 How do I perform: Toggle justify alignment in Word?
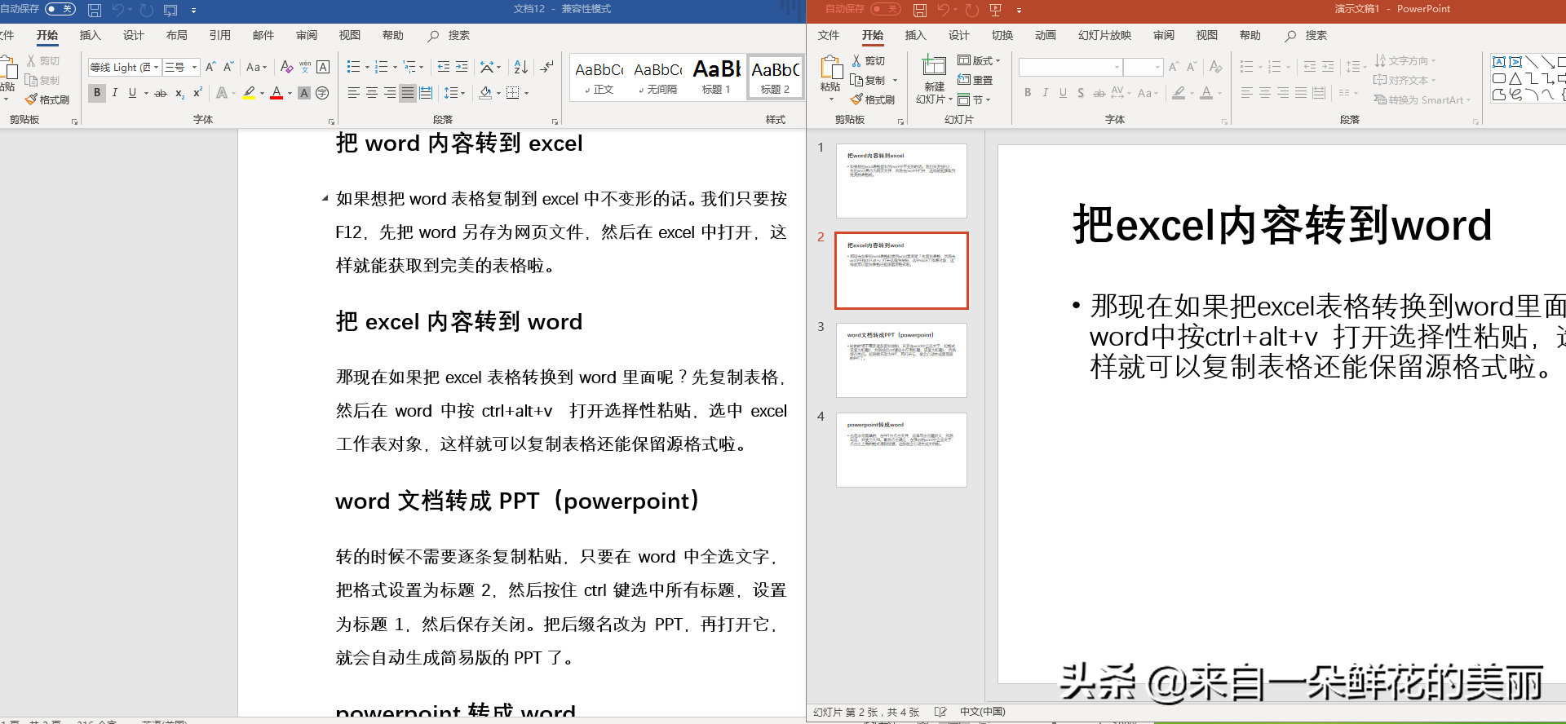[x=408, y=93]
